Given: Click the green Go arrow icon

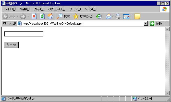Looking at the screenshot, I should (152, 23).
